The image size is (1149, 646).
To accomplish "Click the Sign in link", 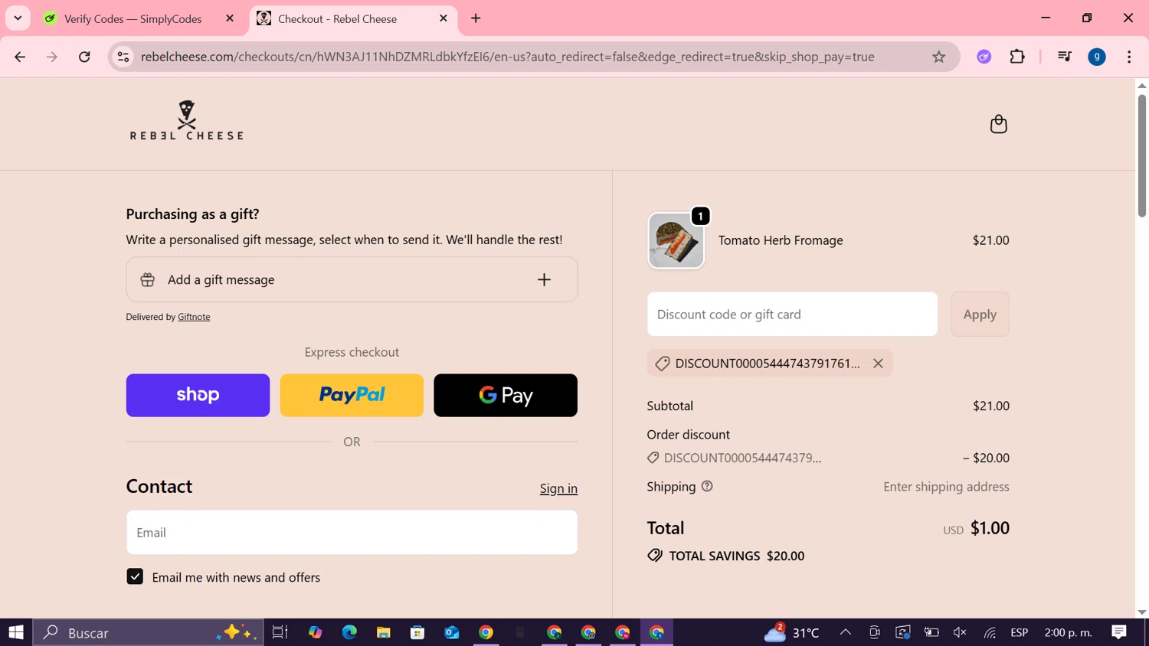I will (558, 488).
